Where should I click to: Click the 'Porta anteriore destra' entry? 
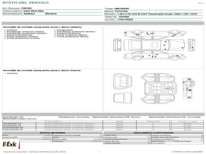(72, 35)
